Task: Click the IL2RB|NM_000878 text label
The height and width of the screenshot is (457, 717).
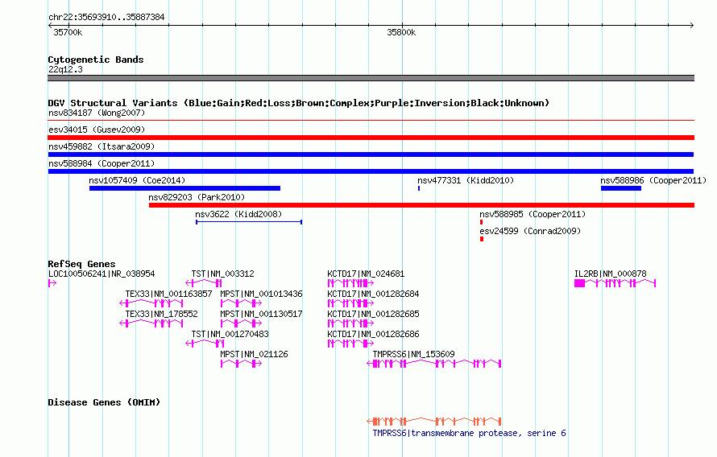Action: click(x=611, y=274)
